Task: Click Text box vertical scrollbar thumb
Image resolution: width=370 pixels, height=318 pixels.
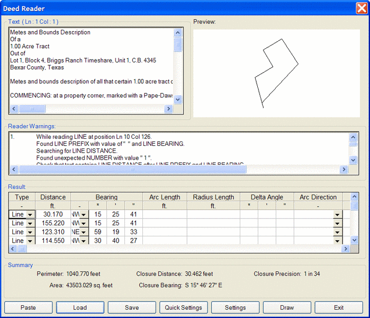Action: (178, 44)
